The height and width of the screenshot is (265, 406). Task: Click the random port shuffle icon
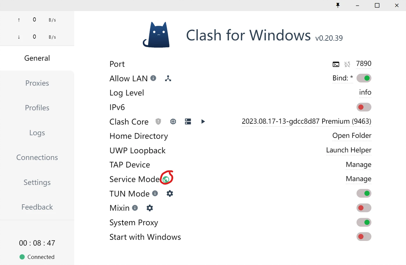click(x=347, y=64)
